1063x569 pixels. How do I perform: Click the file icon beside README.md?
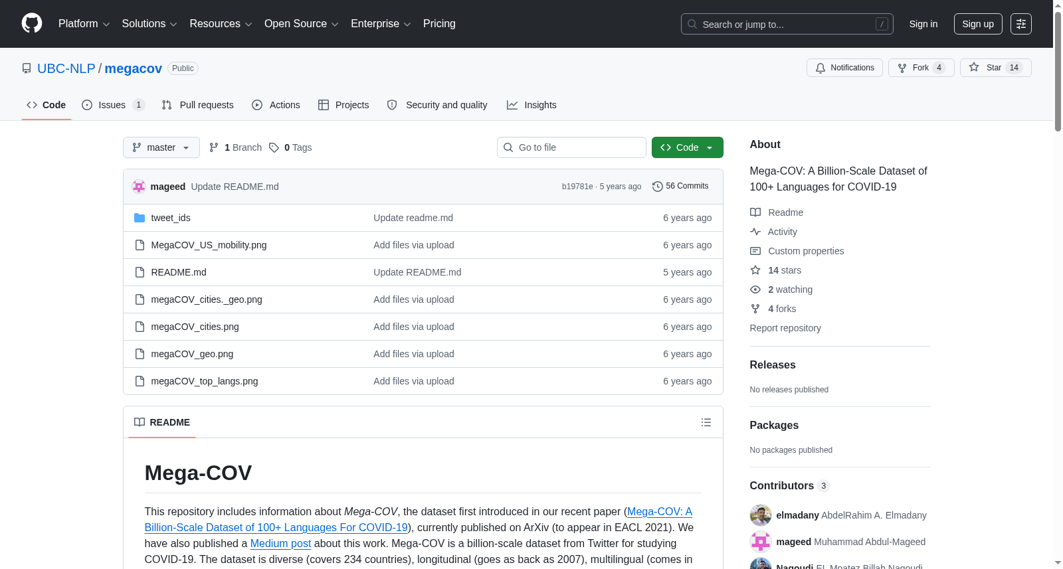[x=140, y=272]
